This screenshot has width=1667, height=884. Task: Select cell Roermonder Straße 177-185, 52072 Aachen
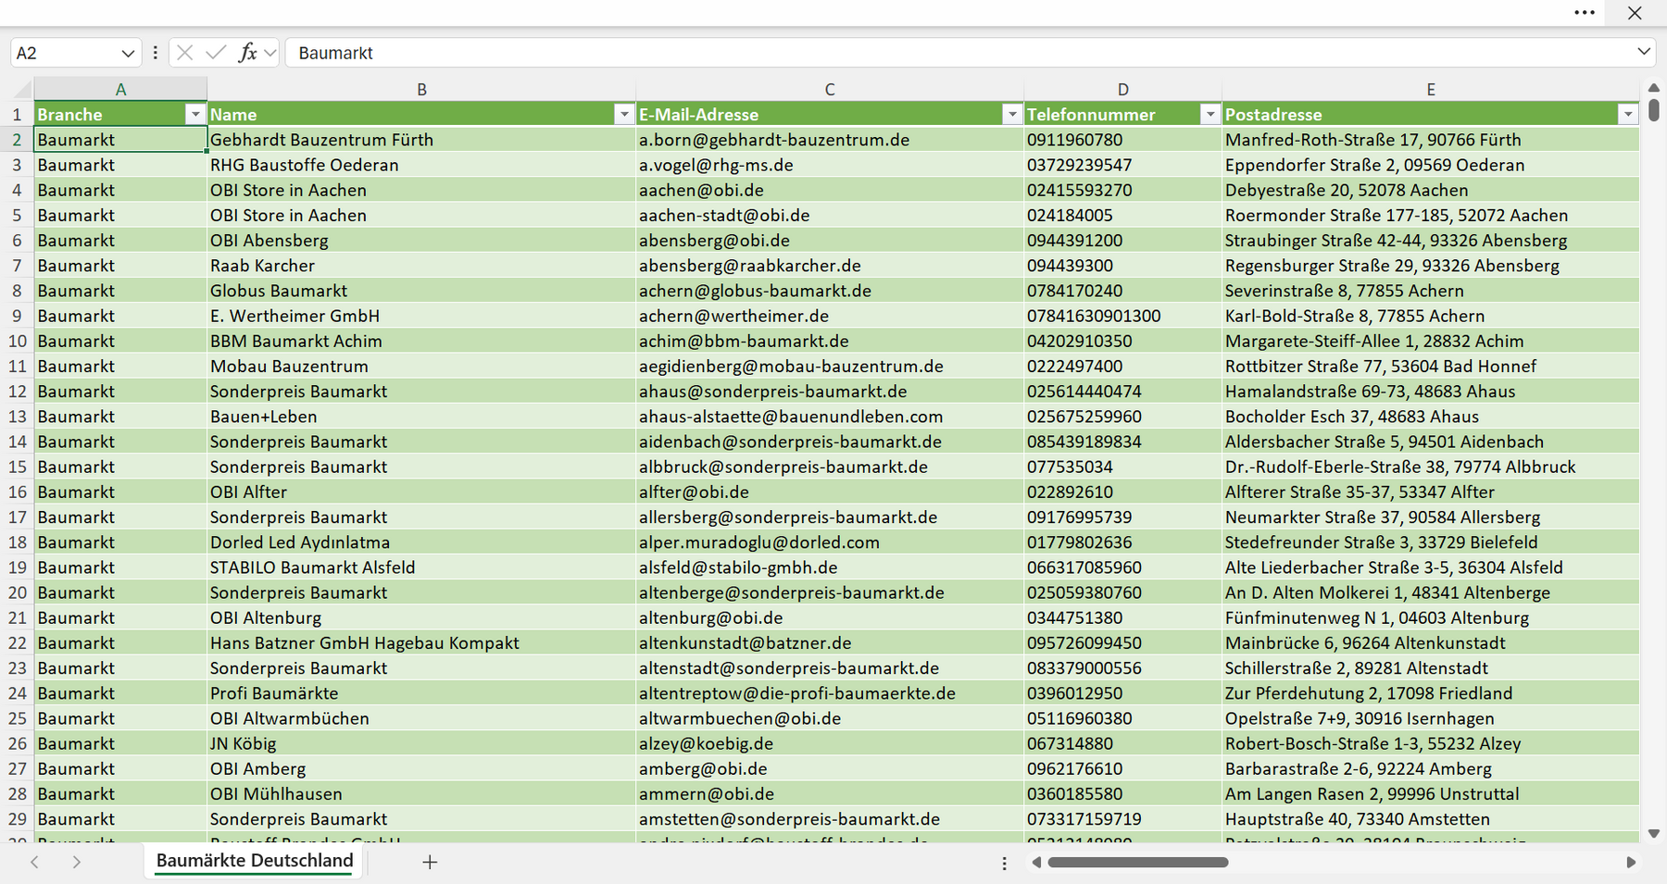click(1431, 215)
